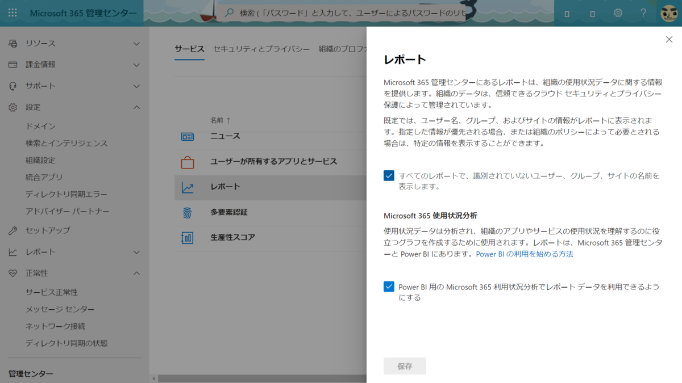Expand the サポート chevron
Screen dimensions: 682x383
click(x=136, y=86)
